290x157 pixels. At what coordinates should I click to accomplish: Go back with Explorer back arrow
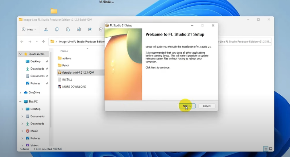22,42
